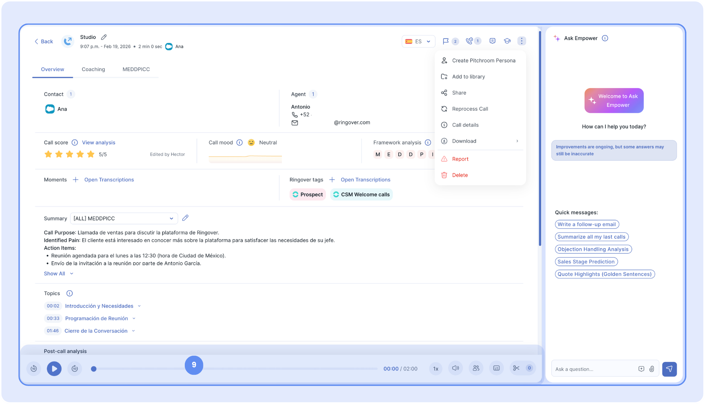Send the question with arrow button
The image size is (705, 404).
pos(669,369)
